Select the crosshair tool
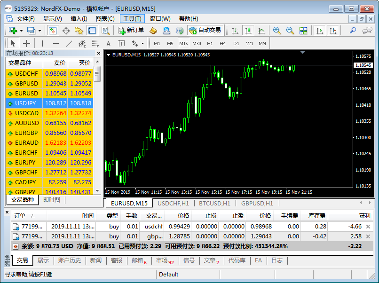The image size is (379, 283). [27, 43]
